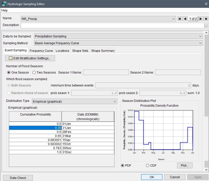The height and width of the screenshot is (181, 209).
Task: Switch to the Frequency Curve tab
Action: tap(41, 51)
